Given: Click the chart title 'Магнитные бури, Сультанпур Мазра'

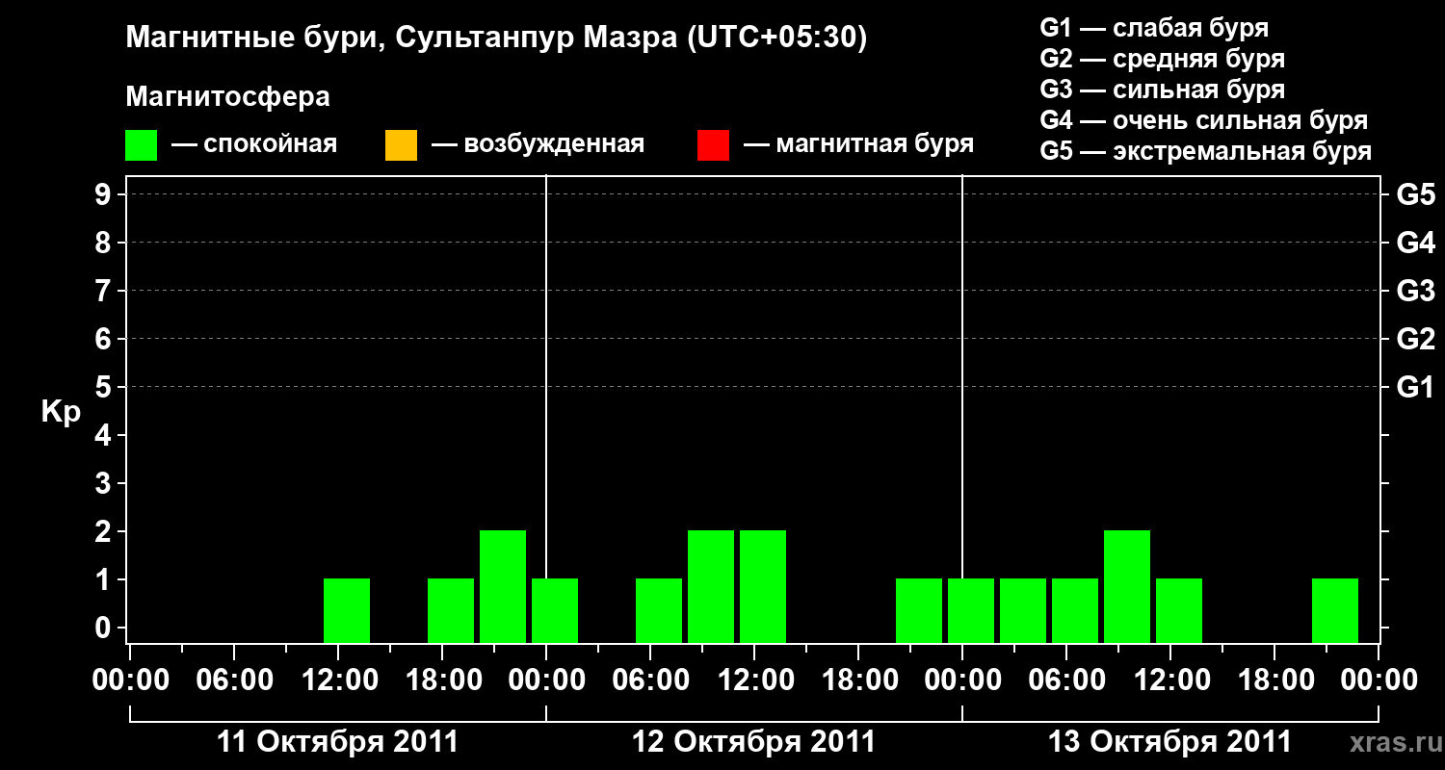Looking at the screenshot, I should pos(400,38).
